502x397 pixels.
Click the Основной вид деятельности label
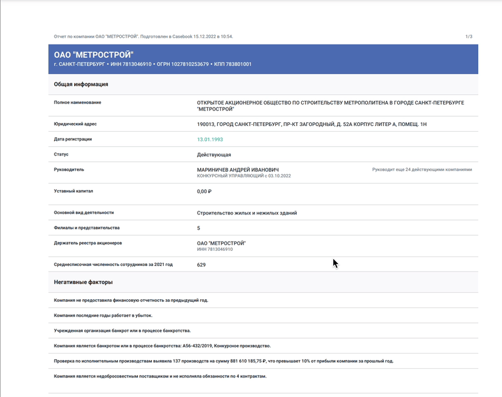84,213
